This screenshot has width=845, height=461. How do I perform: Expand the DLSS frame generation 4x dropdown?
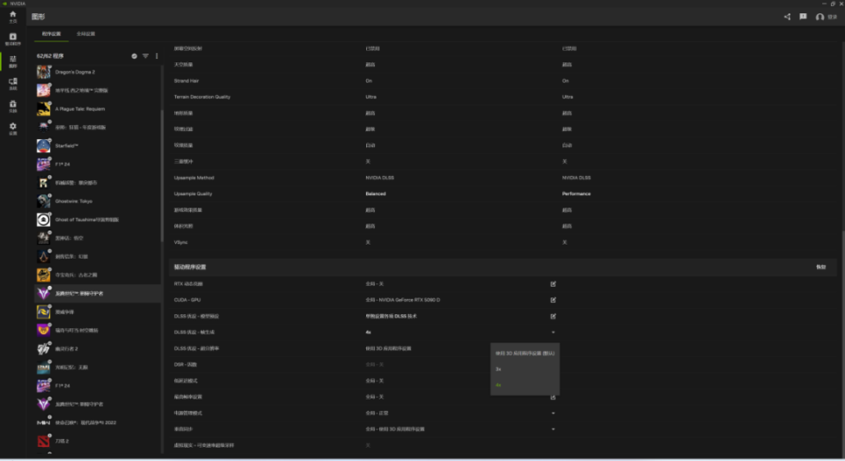click(553, 333)
